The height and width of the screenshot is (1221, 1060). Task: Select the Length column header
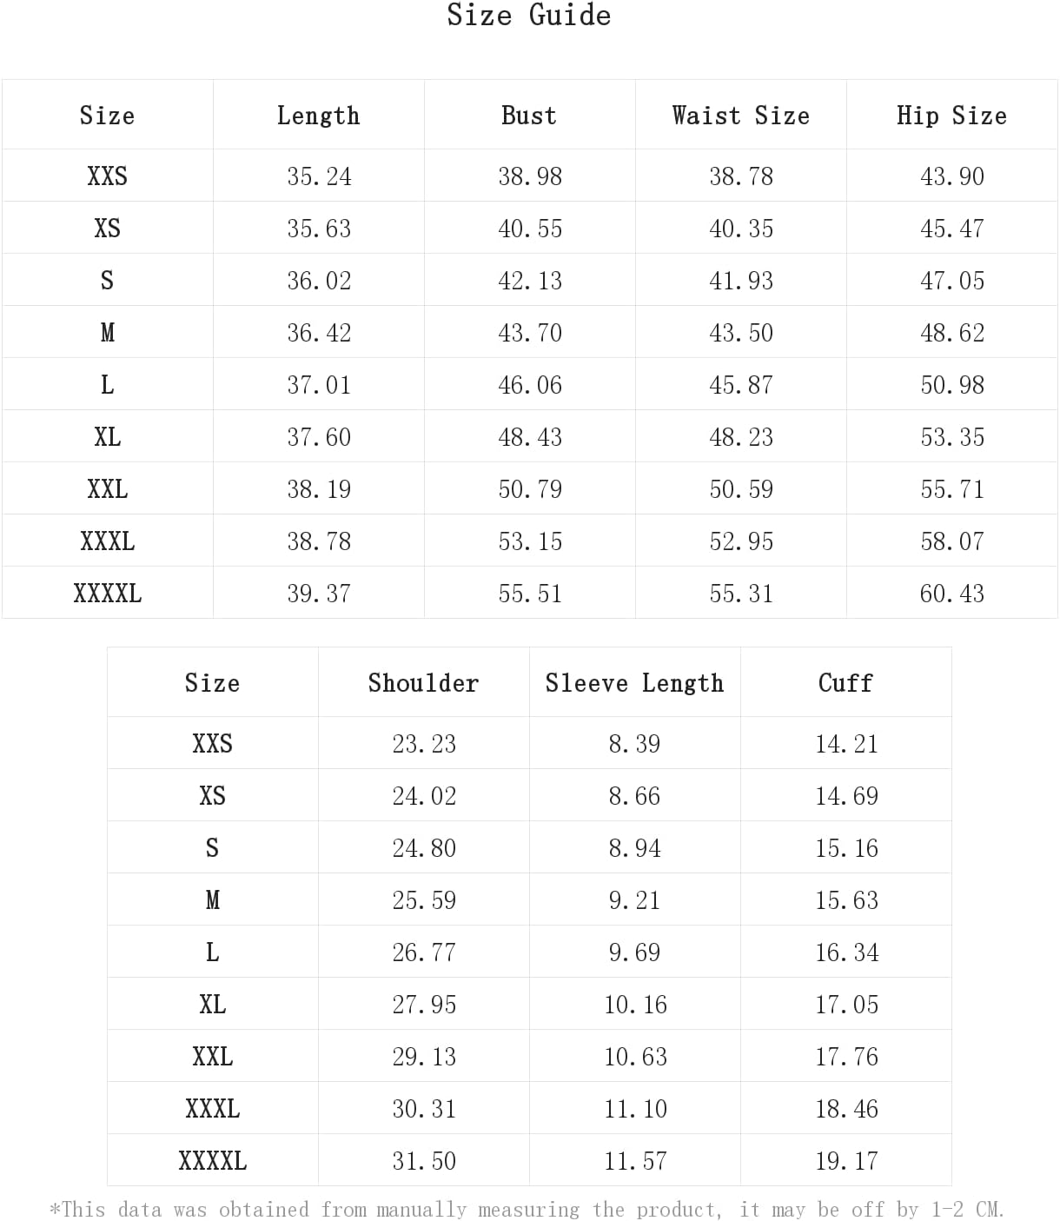(x=318, y=116)
